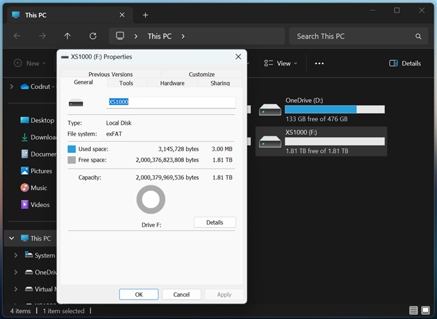Expand the OneDrive drive tree node
Image resolution: width=437 pixels, height=319 pixels.
tap(16, 272)
